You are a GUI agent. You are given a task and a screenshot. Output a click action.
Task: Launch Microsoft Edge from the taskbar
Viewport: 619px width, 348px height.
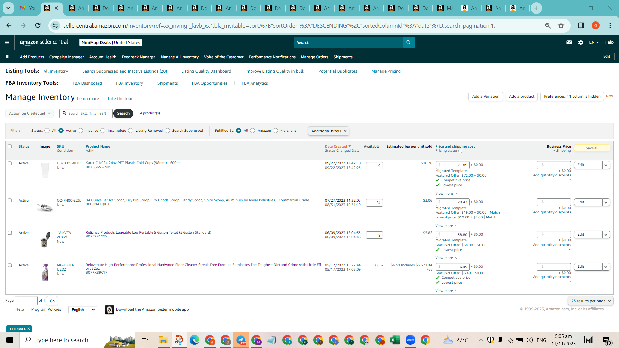coord(194,340)
